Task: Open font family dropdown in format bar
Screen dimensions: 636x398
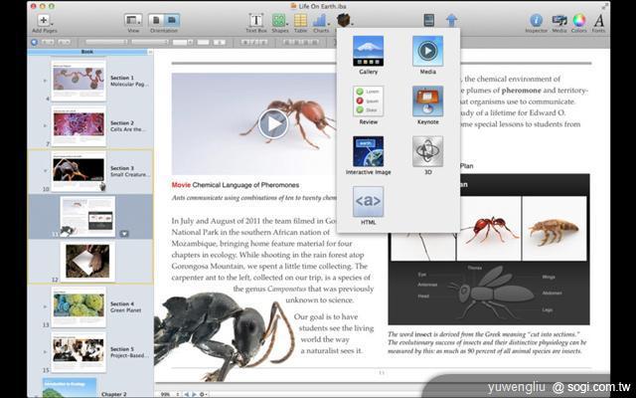Action: [150, 42]
